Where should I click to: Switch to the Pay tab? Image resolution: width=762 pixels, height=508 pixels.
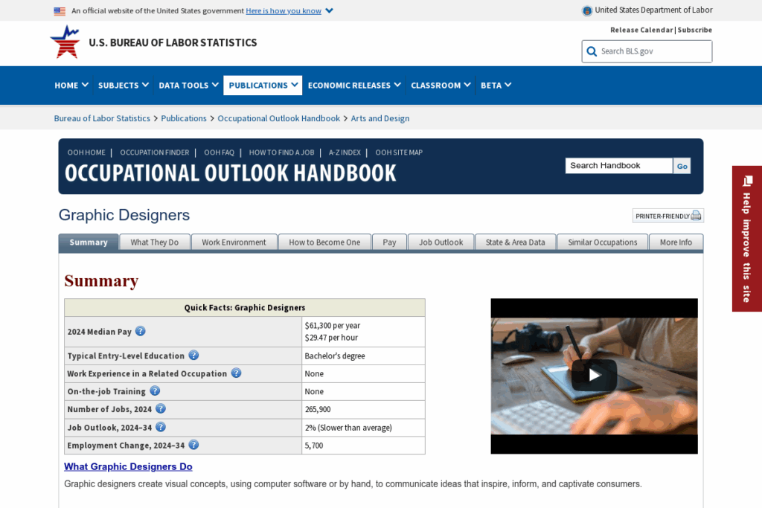click(x=389, y=242)
